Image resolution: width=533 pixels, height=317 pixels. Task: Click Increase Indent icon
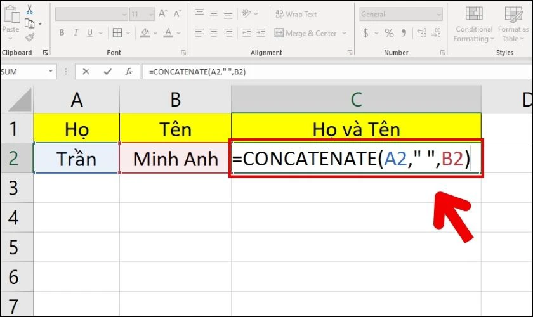coord(261,32)
